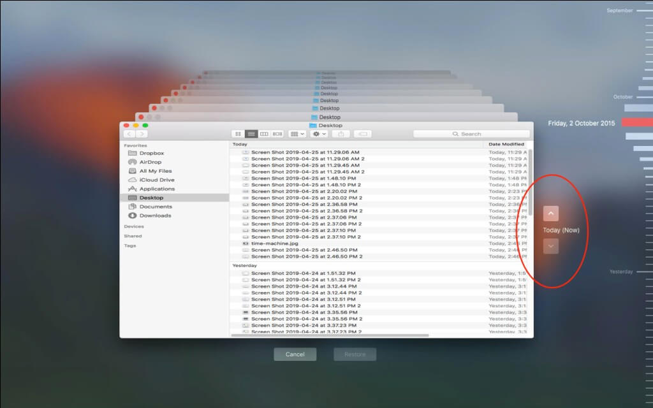
Task: Click the navigate back arrow
Action: click(130, 134)
